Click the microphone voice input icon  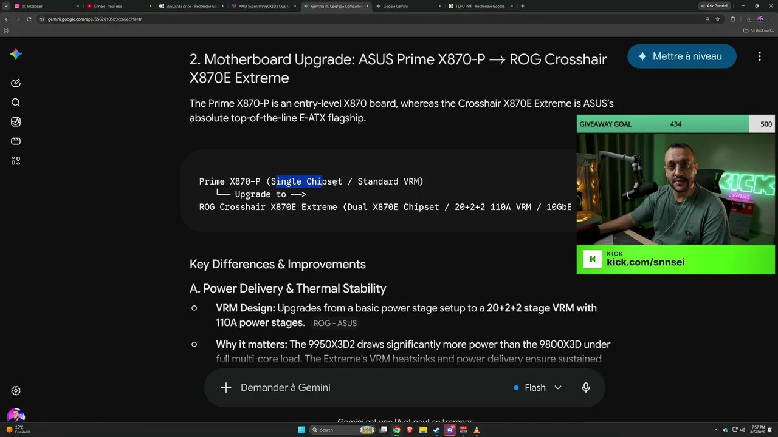[586, 388]
